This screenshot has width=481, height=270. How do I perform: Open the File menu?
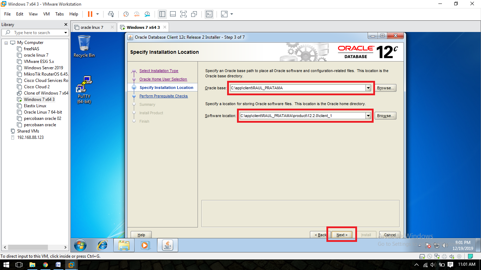7,14
